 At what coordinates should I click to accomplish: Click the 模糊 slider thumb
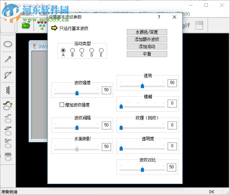121,106
